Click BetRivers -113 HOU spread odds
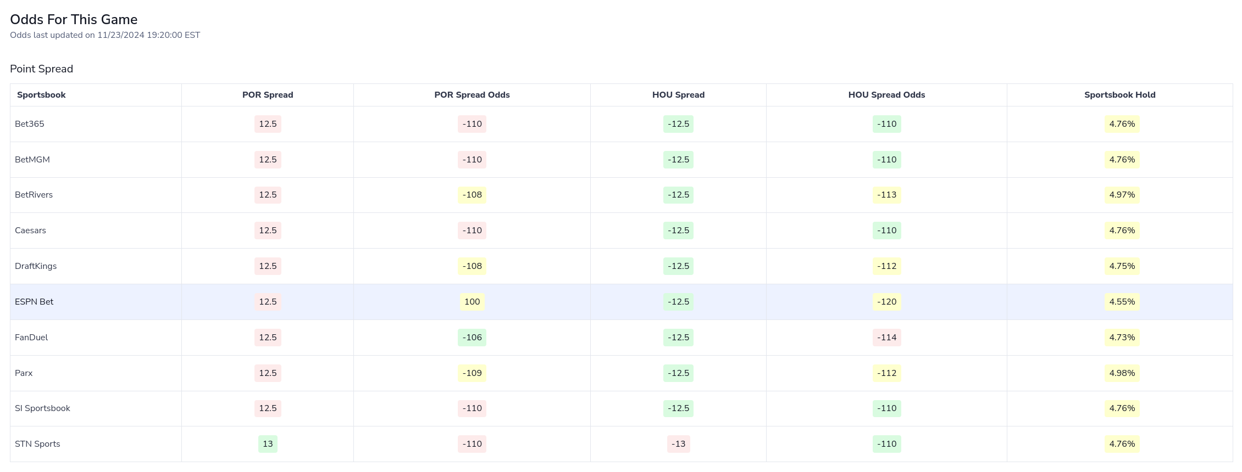The image size is (1242, 472). [x=886, y=195]
